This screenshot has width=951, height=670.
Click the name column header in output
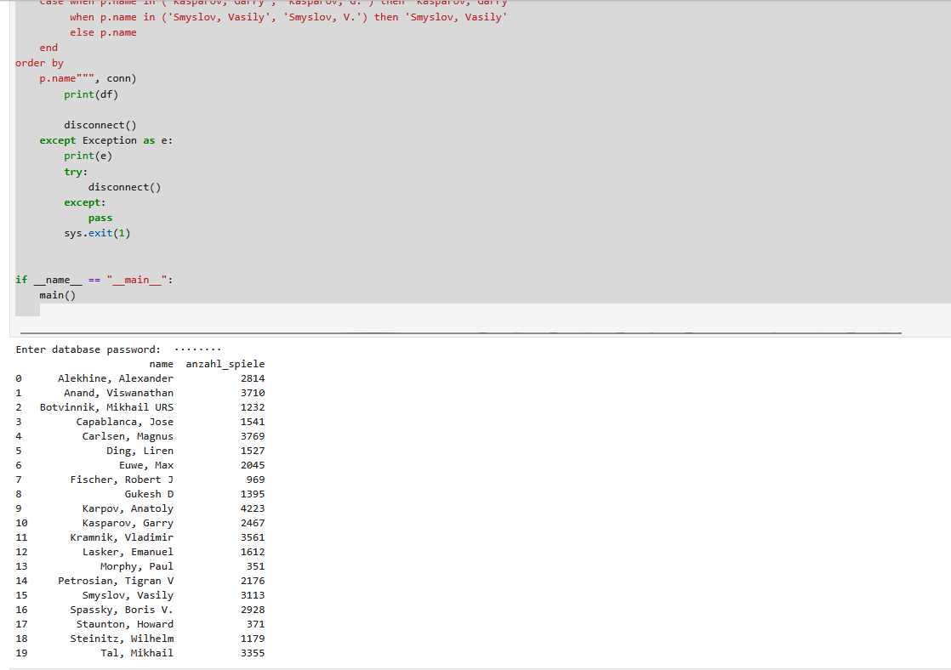click(x=161, y=364)
